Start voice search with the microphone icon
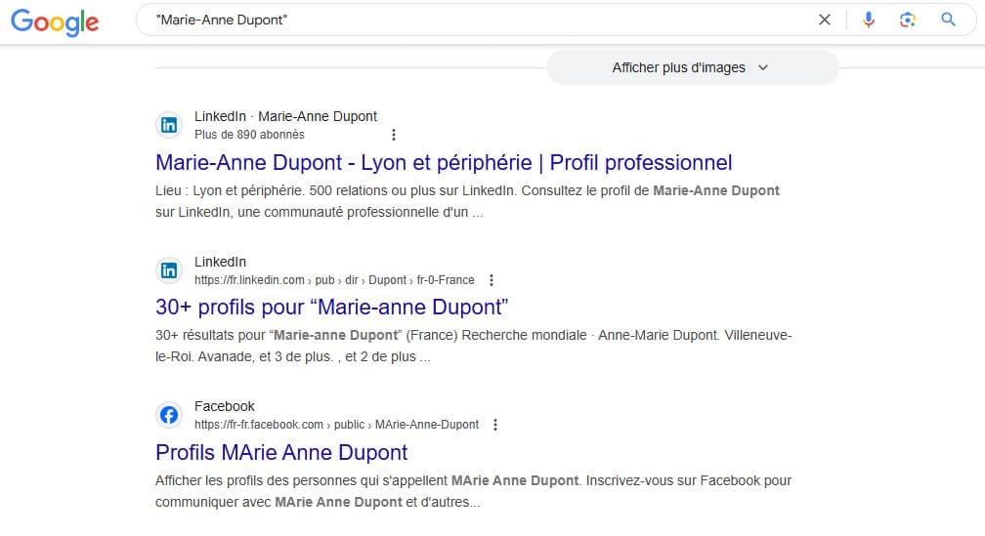Viewport: 985px width, 536px height. 868,21
